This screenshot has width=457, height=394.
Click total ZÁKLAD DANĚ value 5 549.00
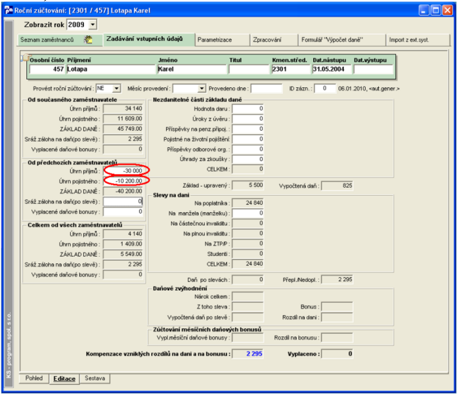point(123,254)
